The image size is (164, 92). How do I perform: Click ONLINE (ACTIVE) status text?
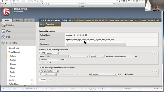(x=21, y=9)
